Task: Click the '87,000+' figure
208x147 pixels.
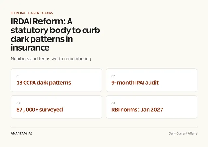Action: tap(27, 110)
